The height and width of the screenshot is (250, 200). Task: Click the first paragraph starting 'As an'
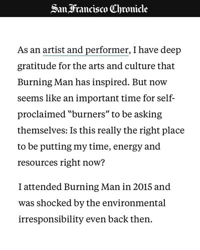point(101,106)
